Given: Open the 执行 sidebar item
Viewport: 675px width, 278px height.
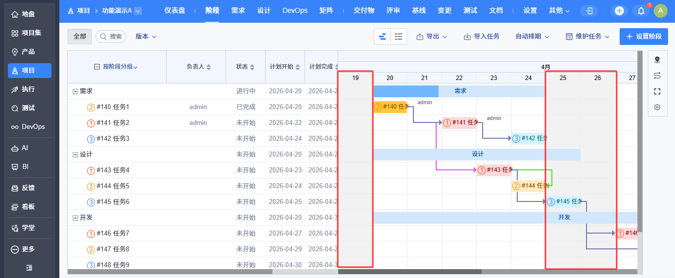Looking at the screenshot, I should pos(30,89).
